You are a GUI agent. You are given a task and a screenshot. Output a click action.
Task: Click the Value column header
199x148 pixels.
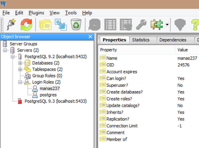(x=187, y=50)
